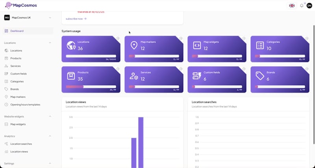The height and width of the screenshot is (168, 315).
Task: Open the language flag selector
Action: 292,6
